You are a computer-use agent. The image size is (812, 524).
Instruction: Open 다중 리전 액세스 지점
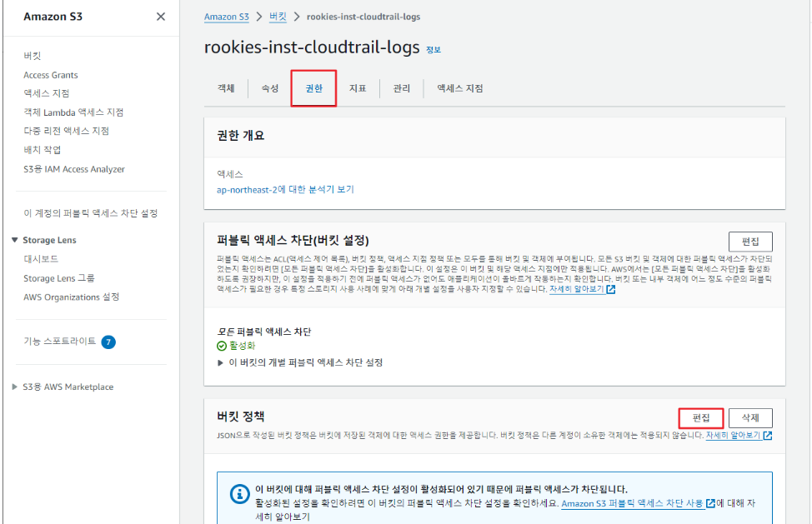tap(67, 131)
